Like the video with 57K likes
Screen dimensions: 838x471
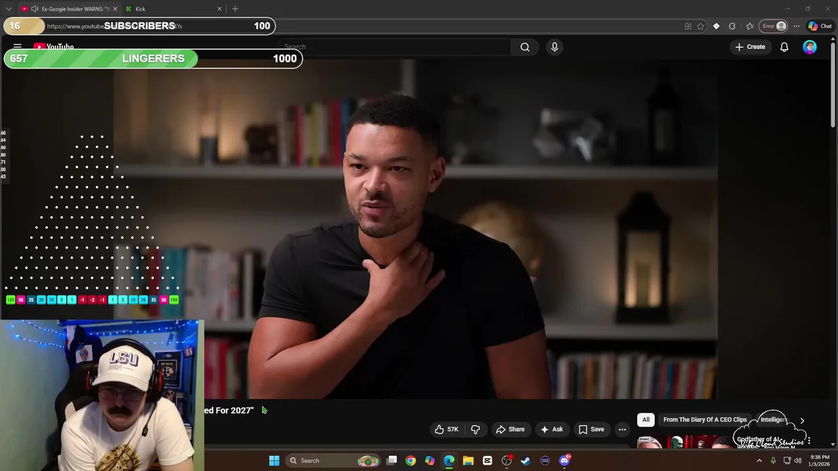tap(446, 429)
